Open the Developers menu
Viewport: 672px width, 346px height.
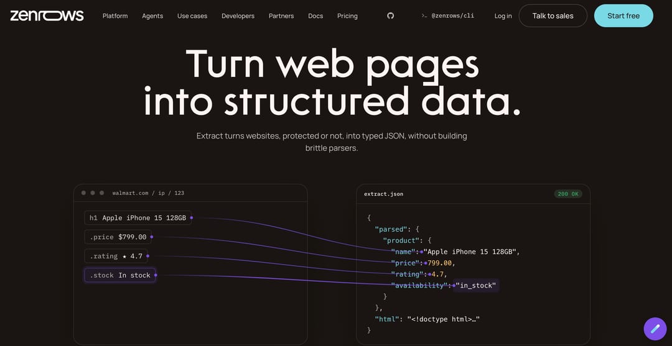[x=238, y=16]
